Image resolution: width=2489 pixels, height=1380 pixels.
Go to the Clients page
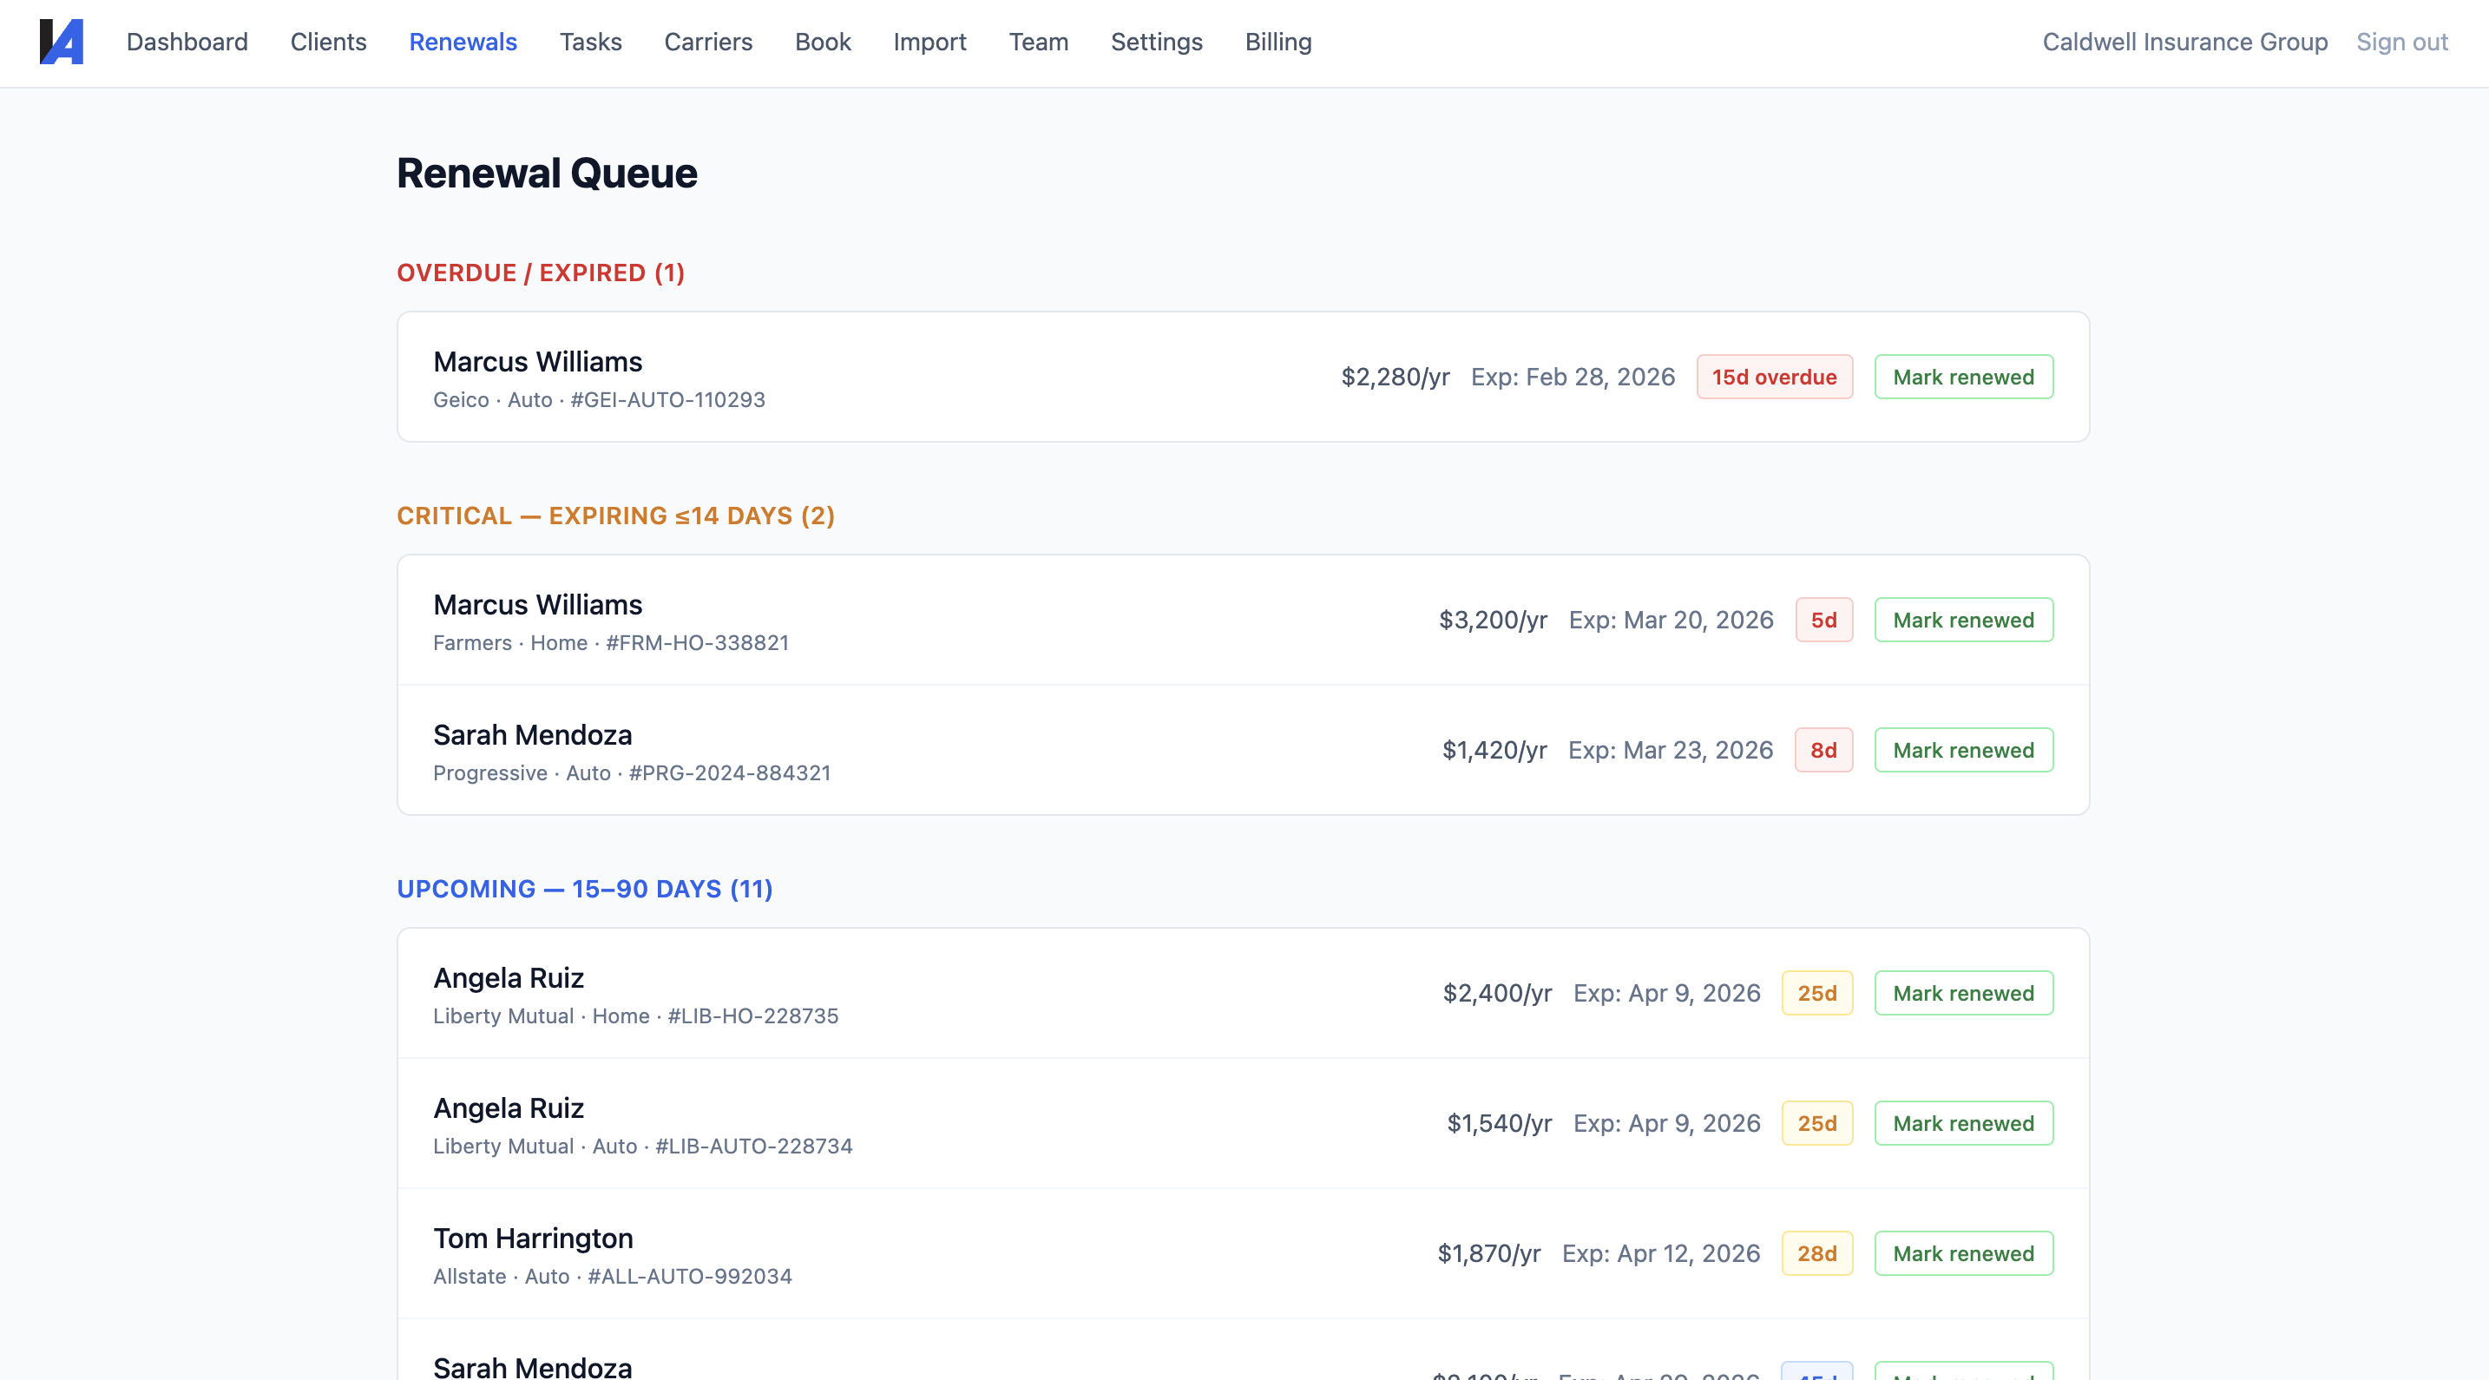click(x=327, y=42)
